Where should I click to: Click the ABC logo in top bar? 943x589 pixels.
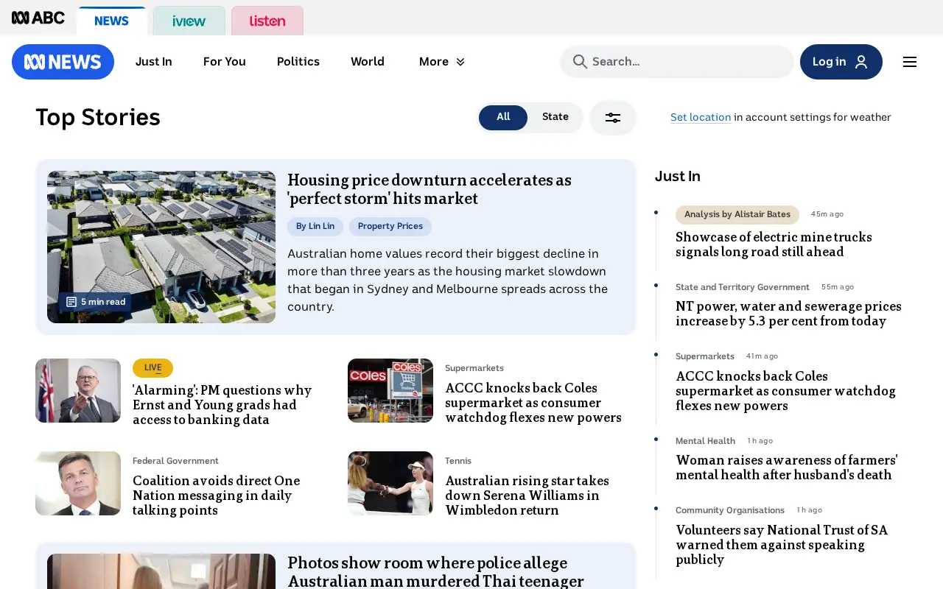38,18
